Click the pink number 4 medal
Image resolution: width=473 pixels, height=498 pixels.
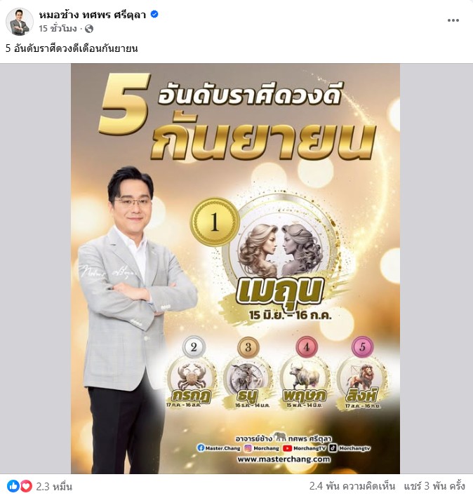[x=307, y=347]
